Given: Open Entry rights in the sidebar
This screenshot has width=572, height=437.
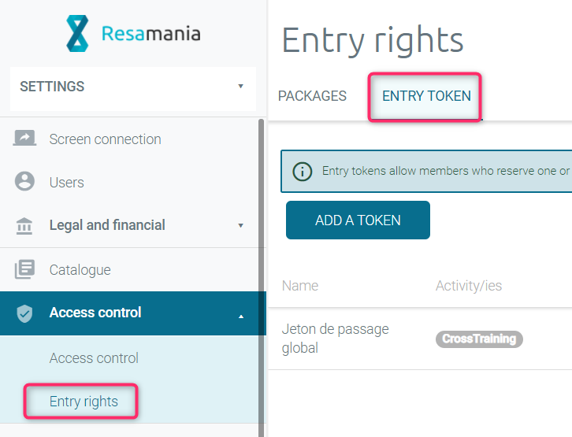Looking at the screenshot, I should [x=84, y=402].
